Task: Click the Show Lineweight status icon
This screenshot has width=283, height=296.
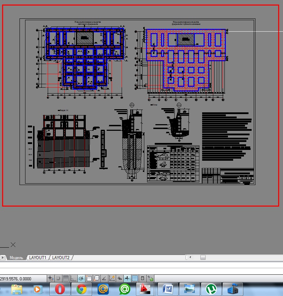Action: pos(127,278)
